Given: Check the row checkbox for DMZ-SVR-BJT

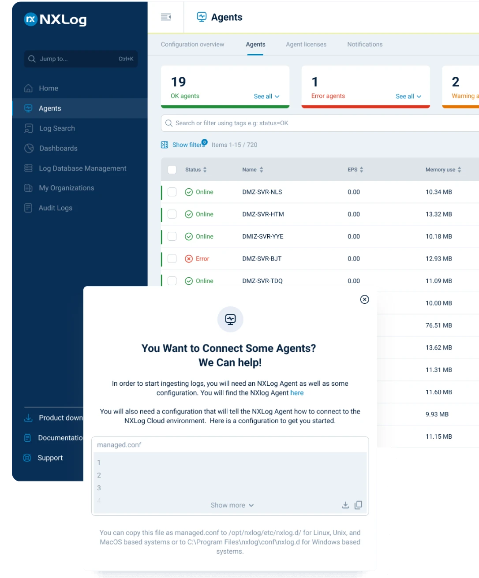Looking at the screenshot, I should point(172,259).
